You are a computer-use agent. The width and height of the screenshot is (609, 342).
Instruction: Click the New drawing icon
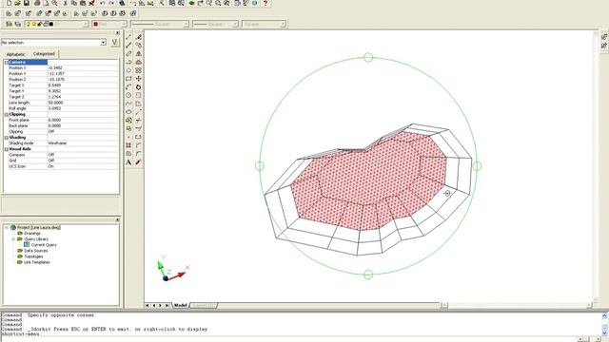[10, 3]
